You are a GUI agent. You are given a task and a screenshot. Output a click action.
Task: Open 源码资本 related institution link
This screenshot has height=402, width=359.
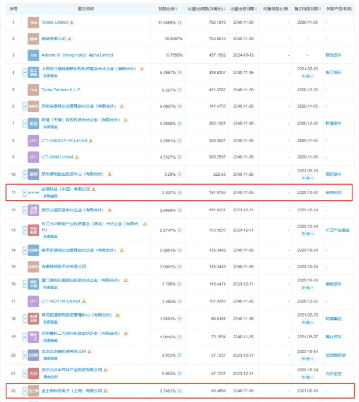pyautogui.click(x=334, y=174)
